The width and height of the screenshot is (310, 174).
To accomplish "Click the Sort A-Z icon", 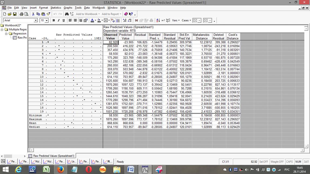I will coord(158,21).
